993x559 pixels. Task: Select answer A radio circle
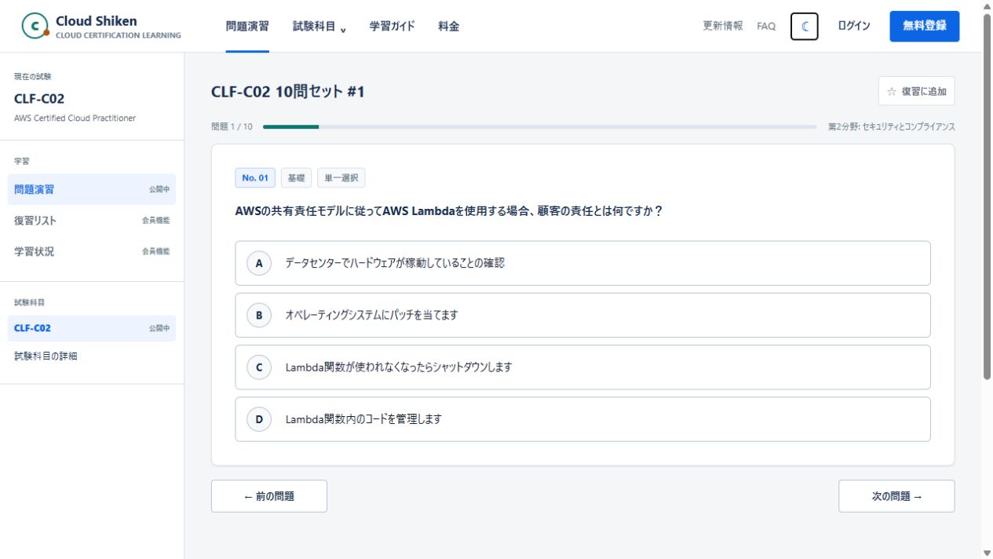pos(259,263)
